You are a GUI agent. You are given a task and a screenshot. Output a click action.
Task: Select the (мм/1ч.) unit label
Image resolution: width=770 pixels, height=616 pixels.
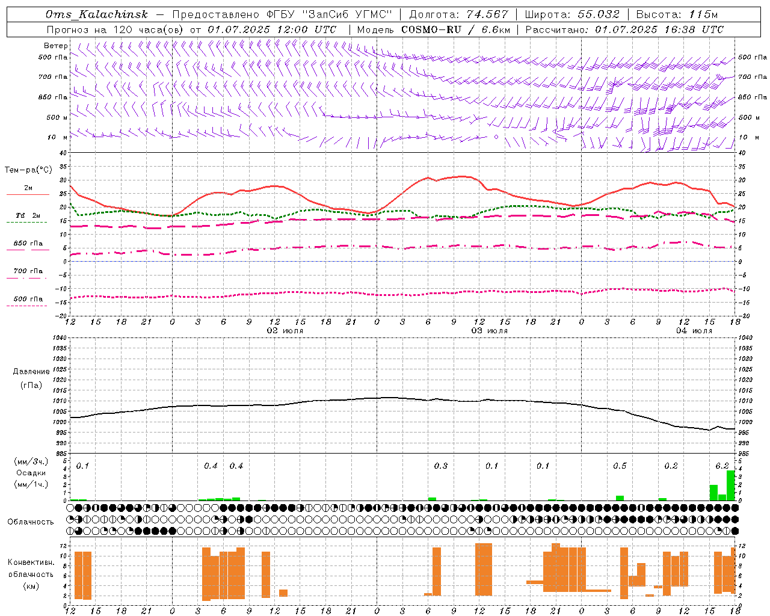(32, 484)
